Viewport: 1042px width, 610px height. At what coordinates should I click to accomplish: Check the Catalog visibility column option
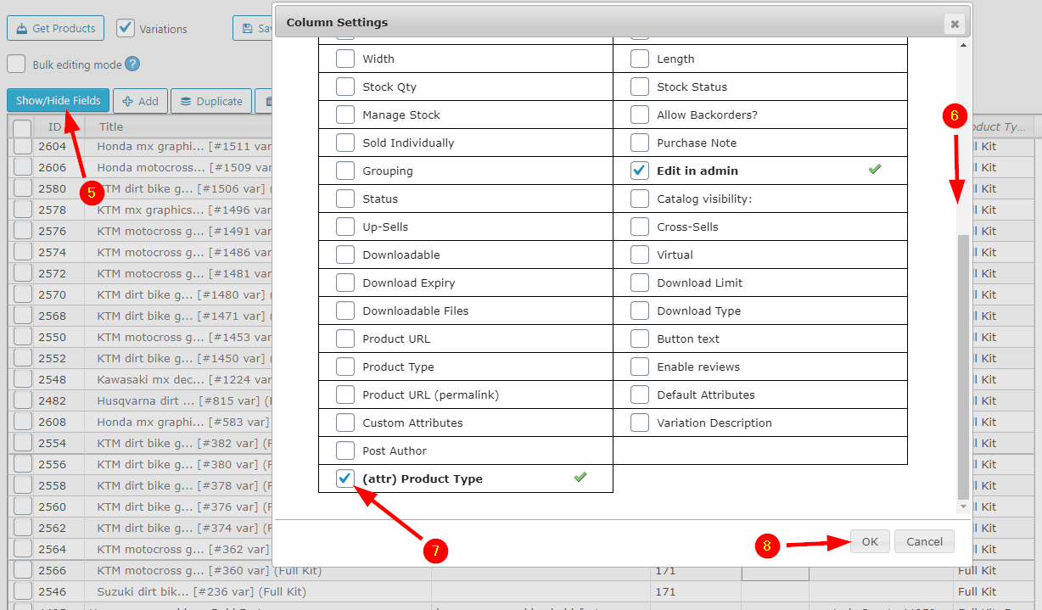tap(639, 199)
